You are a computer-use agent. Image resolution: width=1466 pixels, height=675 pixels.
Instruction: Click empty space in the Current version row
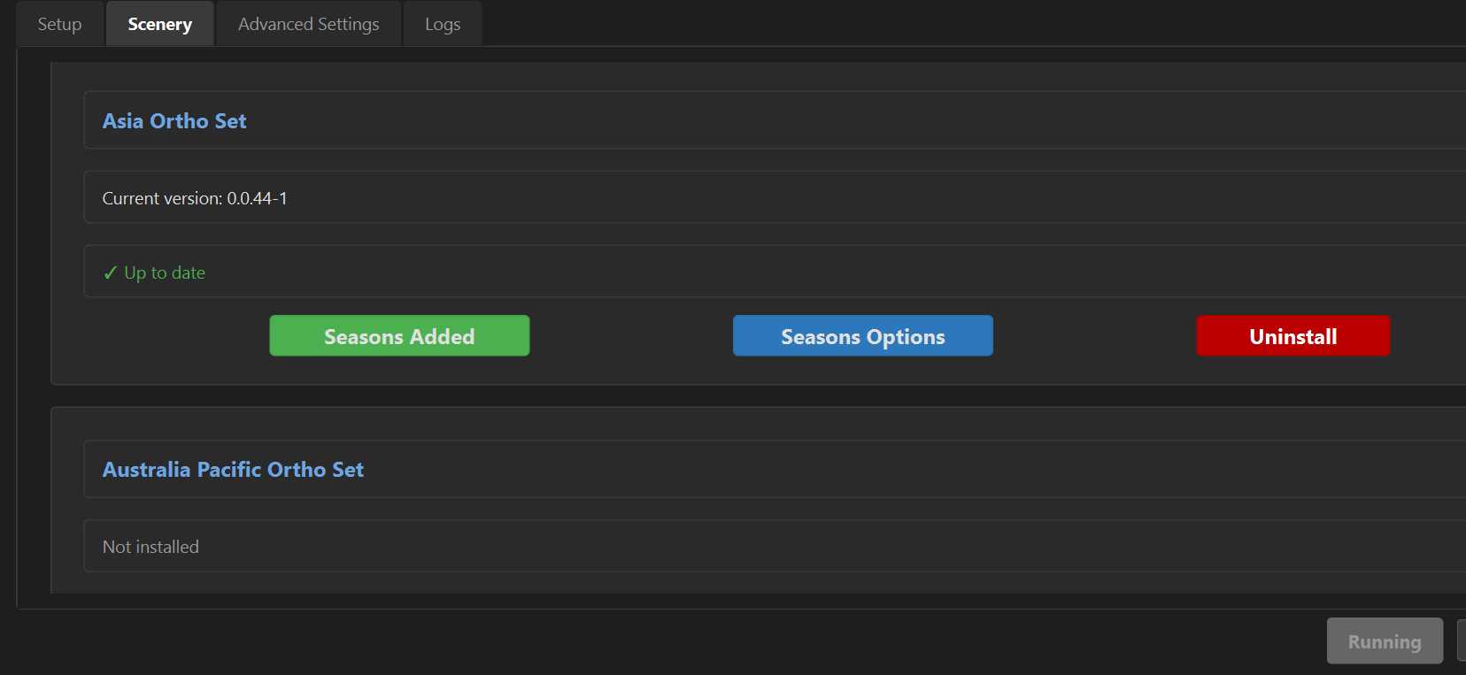797,197
